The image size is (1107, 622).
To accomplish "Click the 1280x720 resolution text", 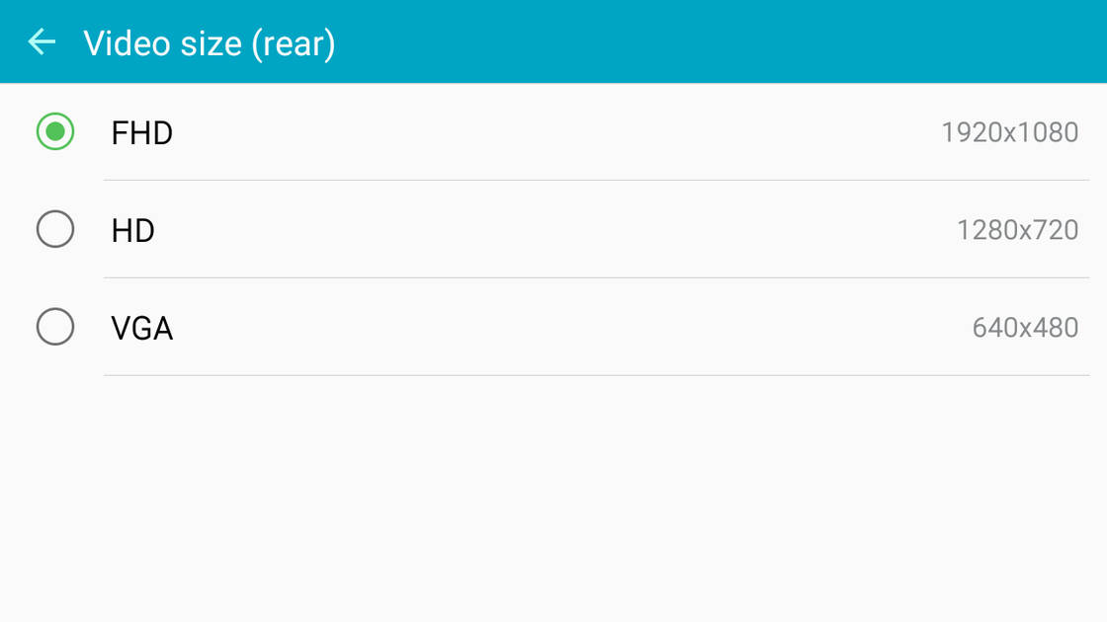I will point(1017,230).
